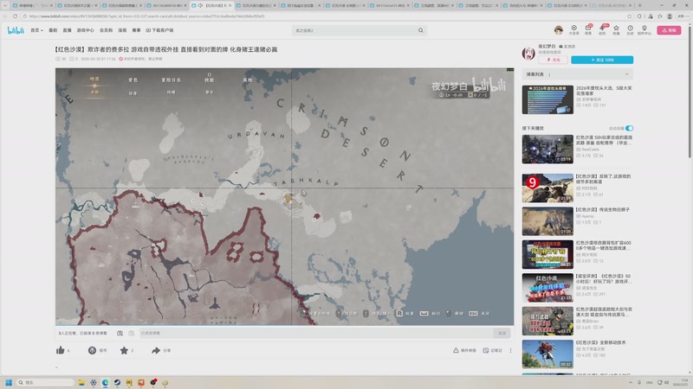Open new browser tab plus icon
Image resolution: width=693 pixels, height=389 pixels.
(639, 5)
